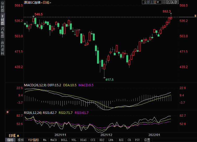This screenshot has height=142, width=197.
Task: Click the interval measurement icon in top toolbar
Action: [x=168, y=2]
